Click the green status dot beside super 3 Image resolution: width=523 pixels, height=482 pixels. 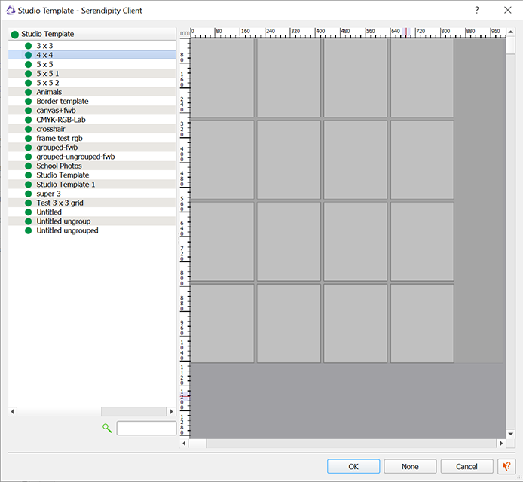29,194
